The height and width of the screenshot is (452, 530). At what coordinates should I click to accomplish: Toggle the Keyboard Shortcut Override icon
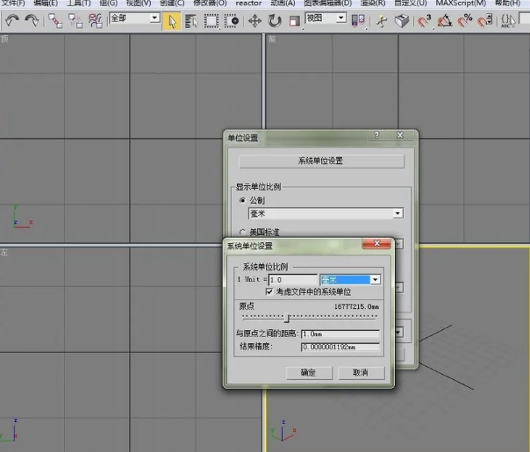click(402, 21)
